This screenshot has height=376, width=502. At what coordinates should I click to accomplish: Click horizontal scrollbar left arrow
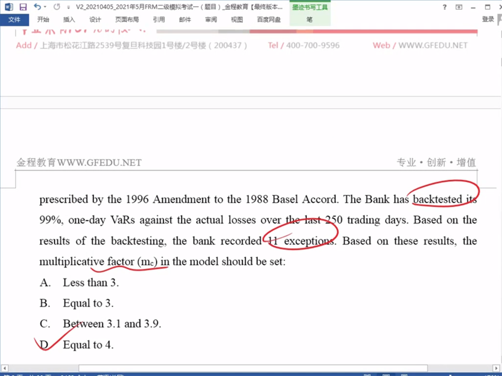5,368
